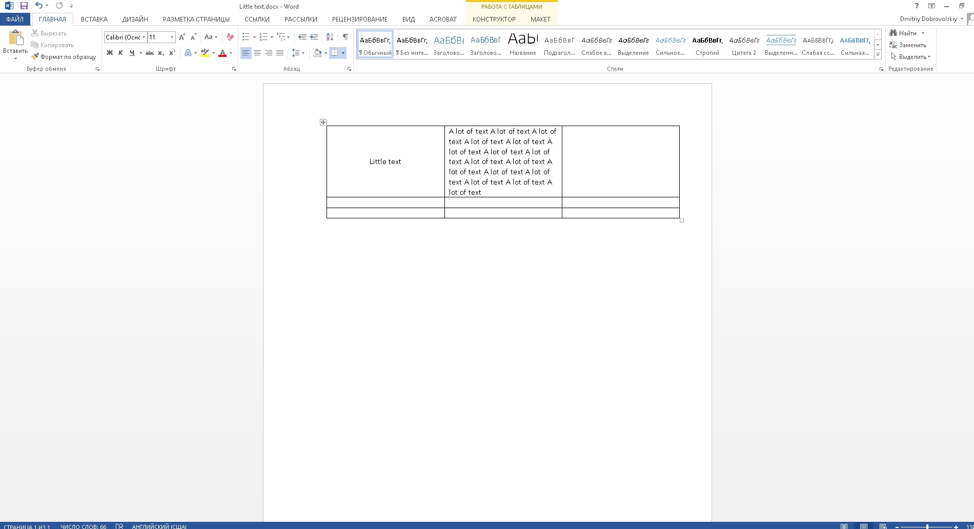This screenshot has width=974, height=529.
Task: Click the table move handle
Action: pyautogui.click(x=323, y=122)
